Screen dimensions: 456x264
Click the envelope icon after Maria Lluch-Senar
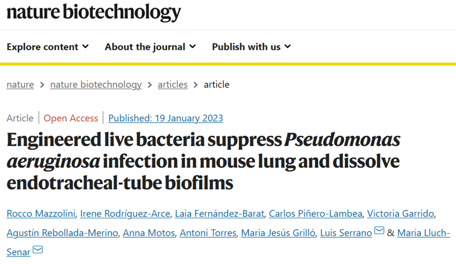[x=37, y=249]
